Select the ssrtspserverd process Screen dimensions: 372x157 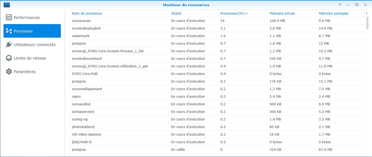(x=218, y=112)
